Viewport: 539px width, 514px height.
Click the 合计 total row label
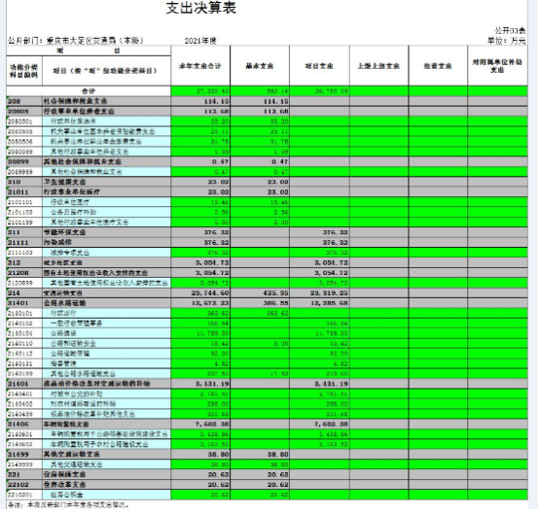tap(89, 91)
